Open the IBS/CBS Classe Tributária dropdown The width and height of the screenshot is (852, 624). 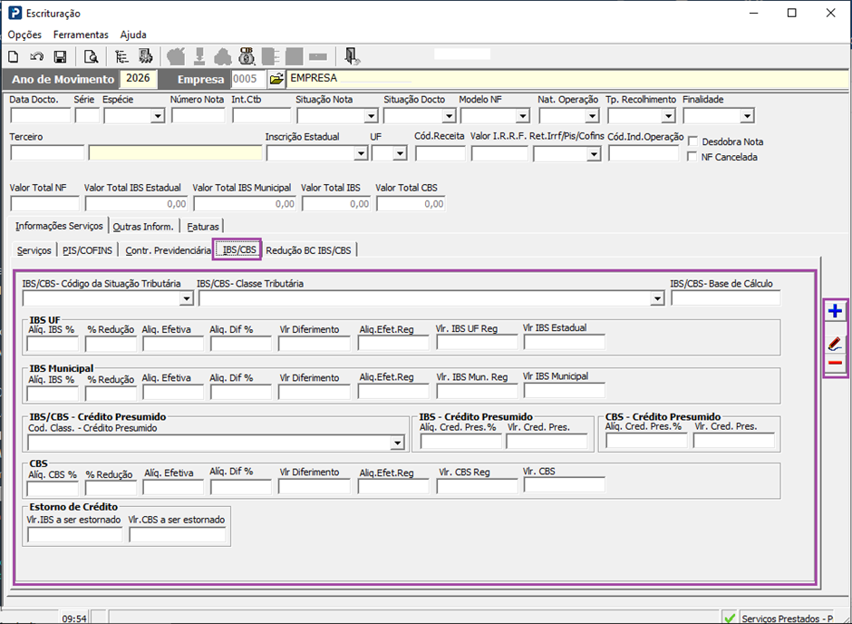click(x=657, y=298)
